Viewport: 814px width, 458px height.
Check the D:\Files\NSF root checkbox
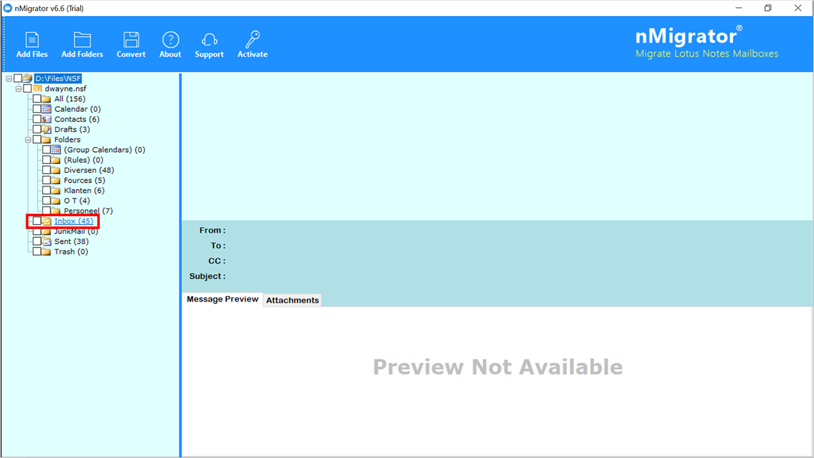click(18, 78)
